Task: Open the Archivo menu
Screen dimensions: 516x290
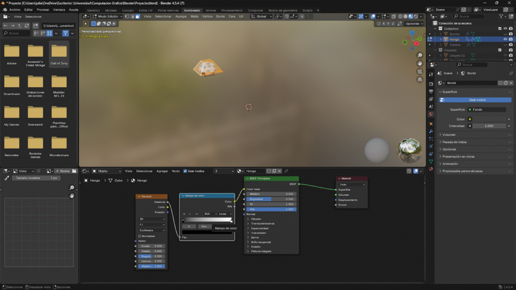Action: click(x=15, y=10)
